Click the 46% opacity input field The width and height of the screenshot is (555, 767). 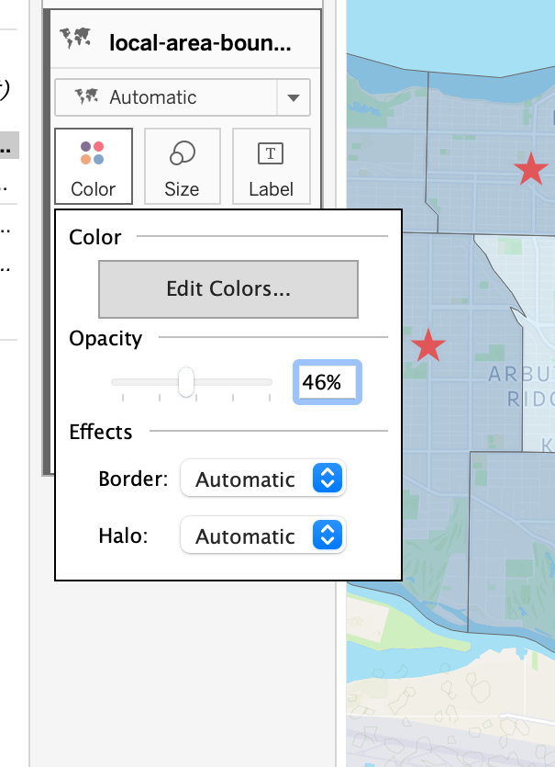tap(327, 382)
